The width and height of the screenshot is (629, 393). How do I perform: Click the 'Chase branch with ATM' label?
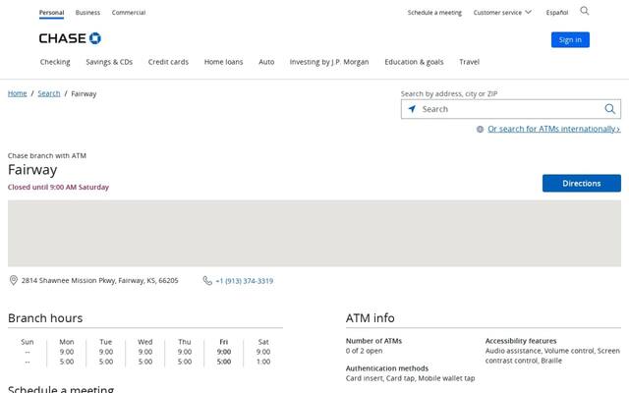click(x=47, y=155)
